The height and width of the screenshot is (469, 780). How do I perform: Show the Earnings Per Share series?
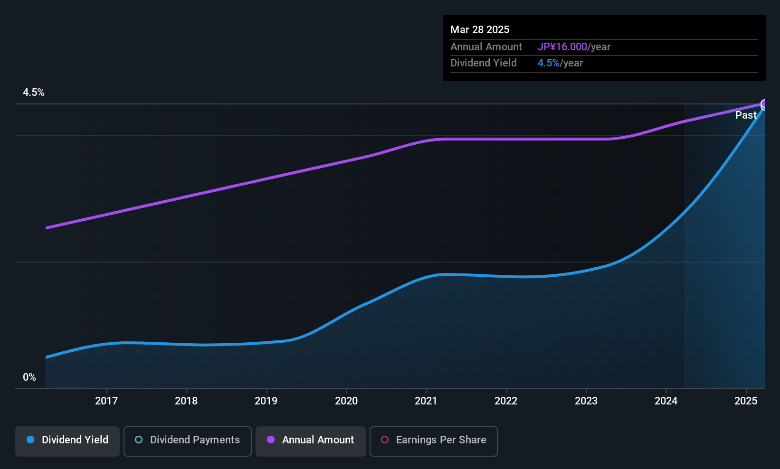[433, 441]
